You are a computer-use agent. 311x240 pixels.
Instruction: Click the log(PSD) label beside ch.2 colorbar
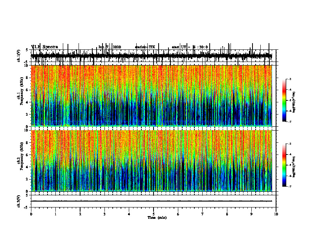click(x=294, y=167)
